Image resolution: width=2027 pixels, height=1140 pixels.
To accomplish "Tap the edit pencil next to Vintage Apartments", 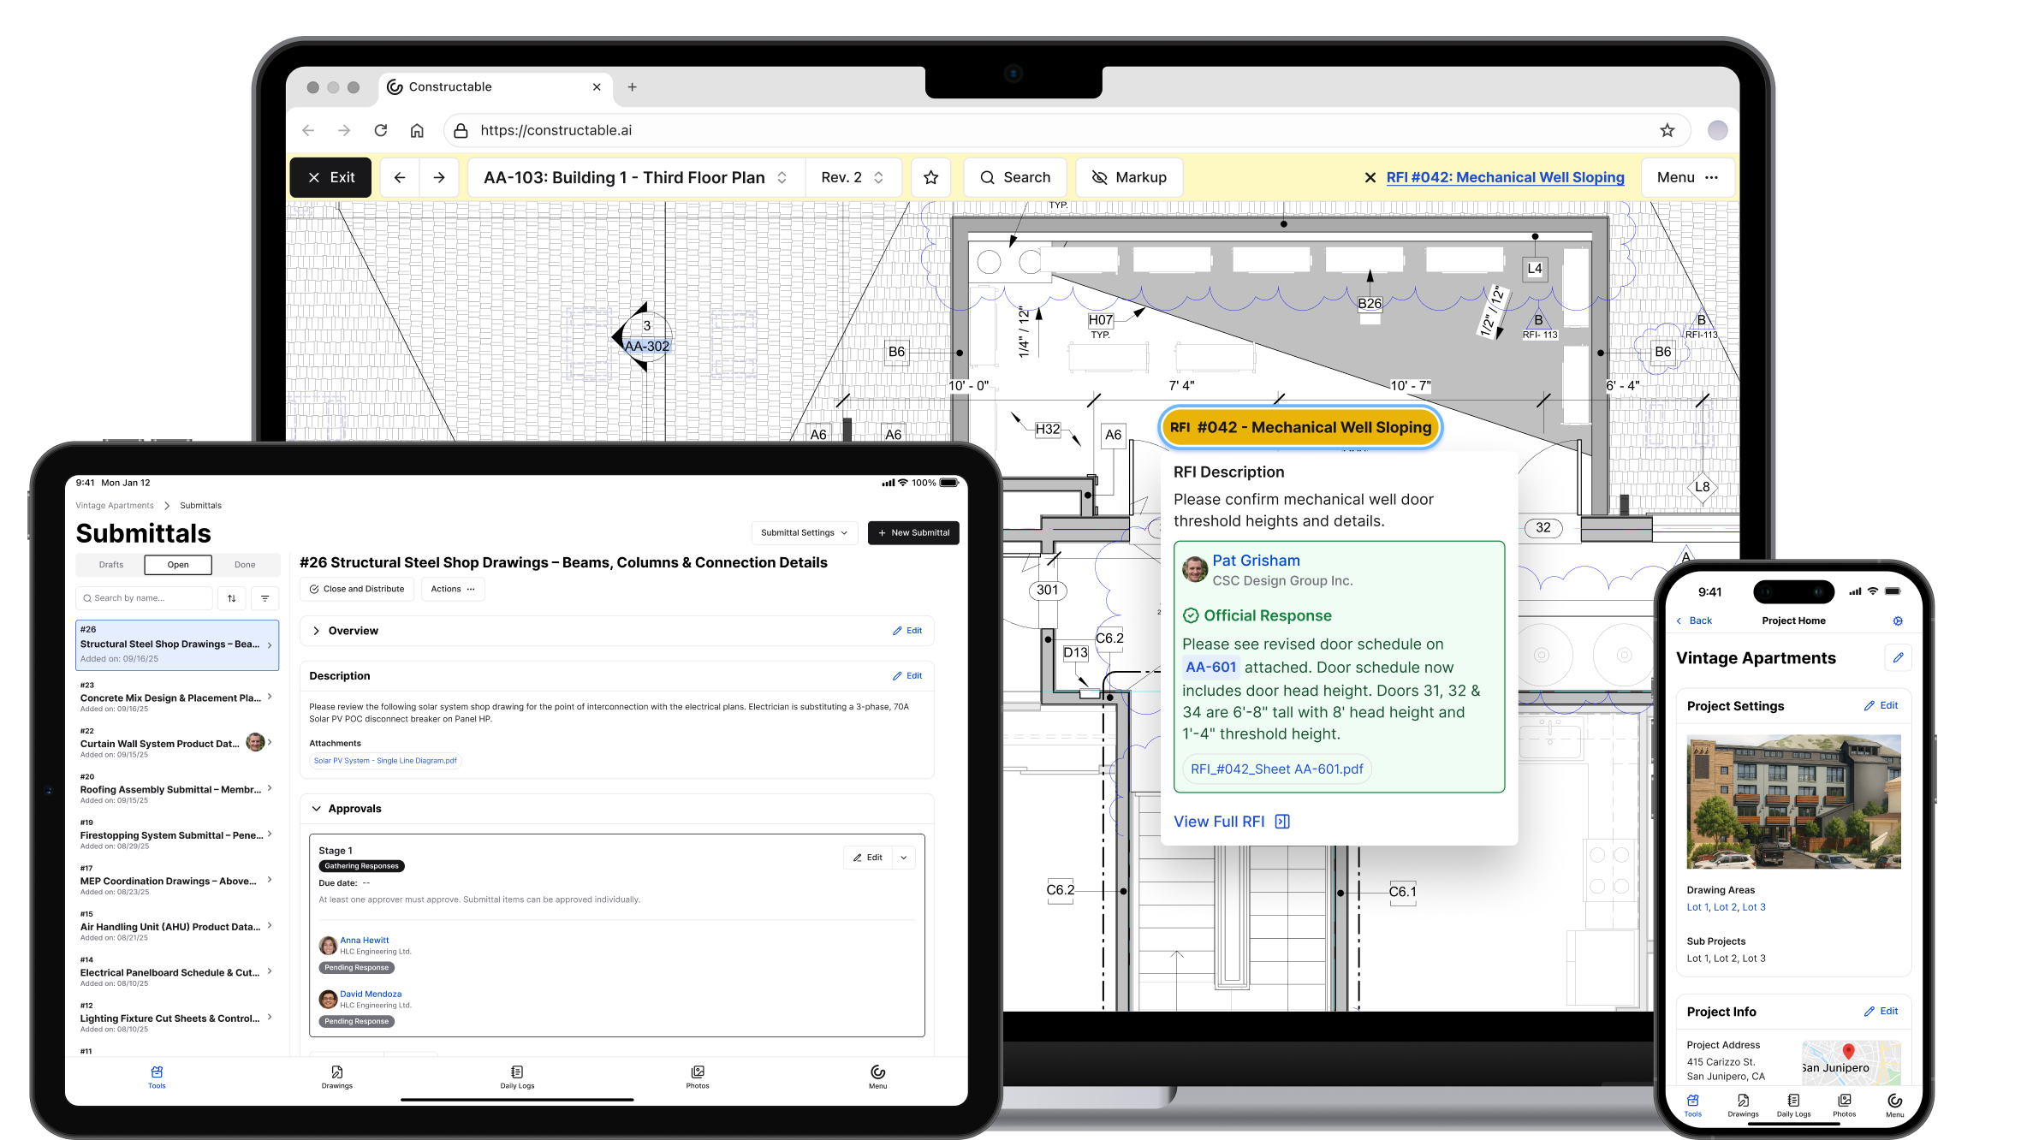I will point(1899,657).
